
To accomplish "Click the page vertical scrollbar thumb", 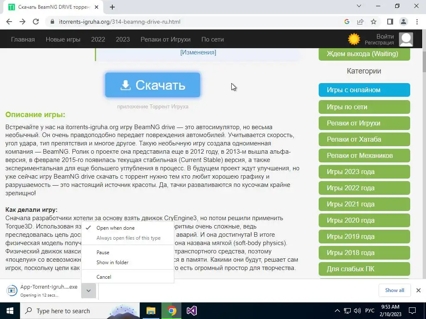I will (x=424, y=61).
